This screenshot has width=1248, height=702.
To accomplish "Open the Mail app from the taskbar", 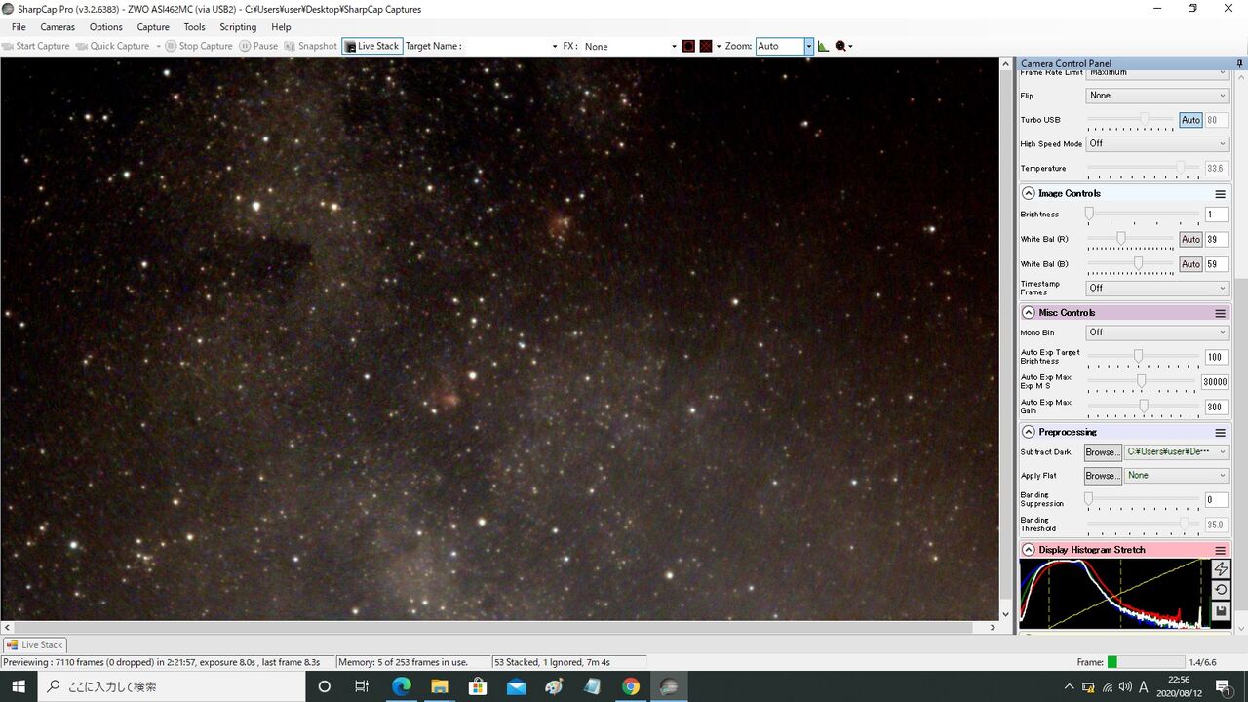I will (x=516, y=686).
